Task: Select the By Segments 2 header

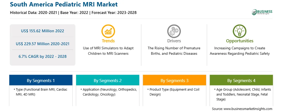Action: coord(107,80)
